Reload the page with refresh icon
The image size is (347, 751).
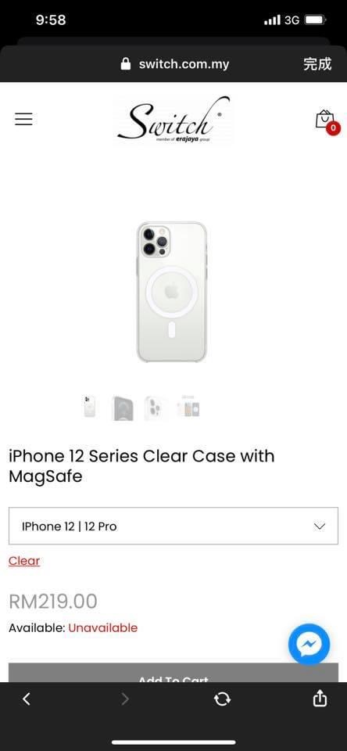pos(222,699)
